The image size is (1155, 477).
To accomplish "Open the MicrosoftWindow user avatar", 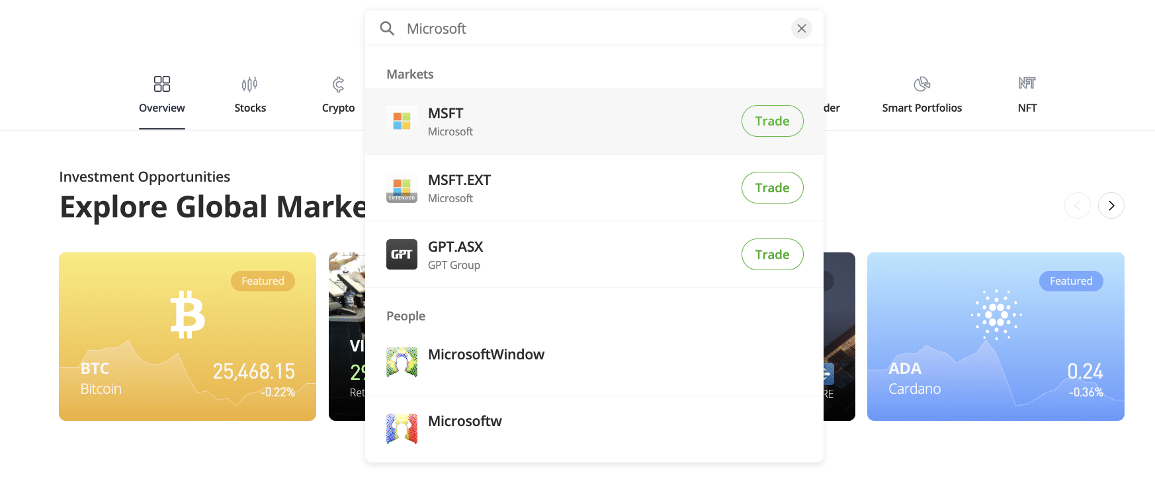I will point(402,362).
